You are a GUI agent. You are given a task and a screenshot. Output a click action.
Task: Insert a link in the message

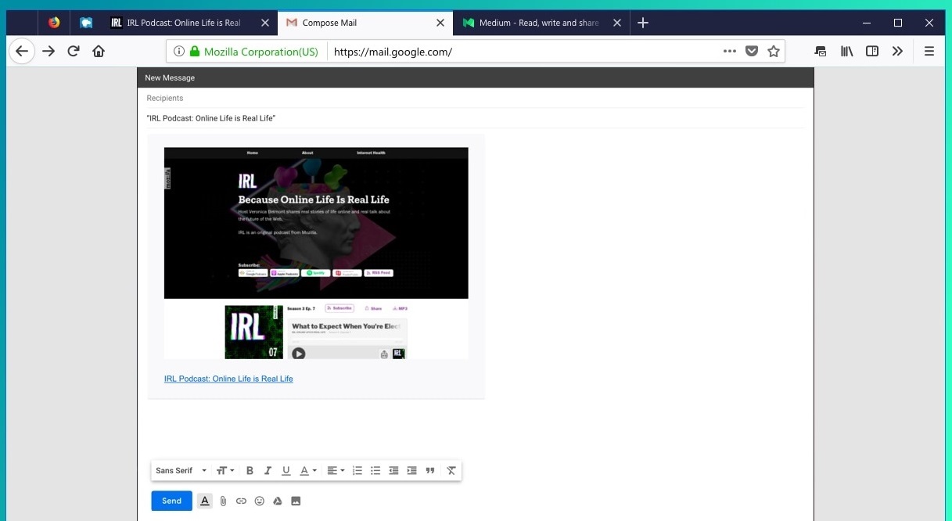241,501
